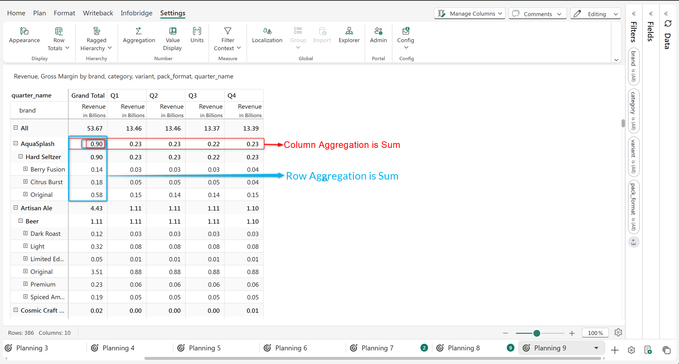This screenshot has height=364, width=679.
Task: Collapse the AquaSplash brand row
Action: click(x=16, y=143)
